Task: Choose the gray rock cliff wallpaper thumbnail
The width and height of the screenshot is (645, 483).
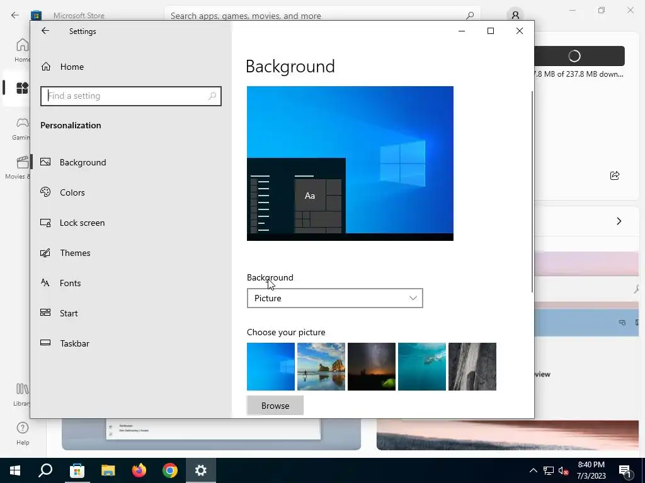Action: [472, 367]
